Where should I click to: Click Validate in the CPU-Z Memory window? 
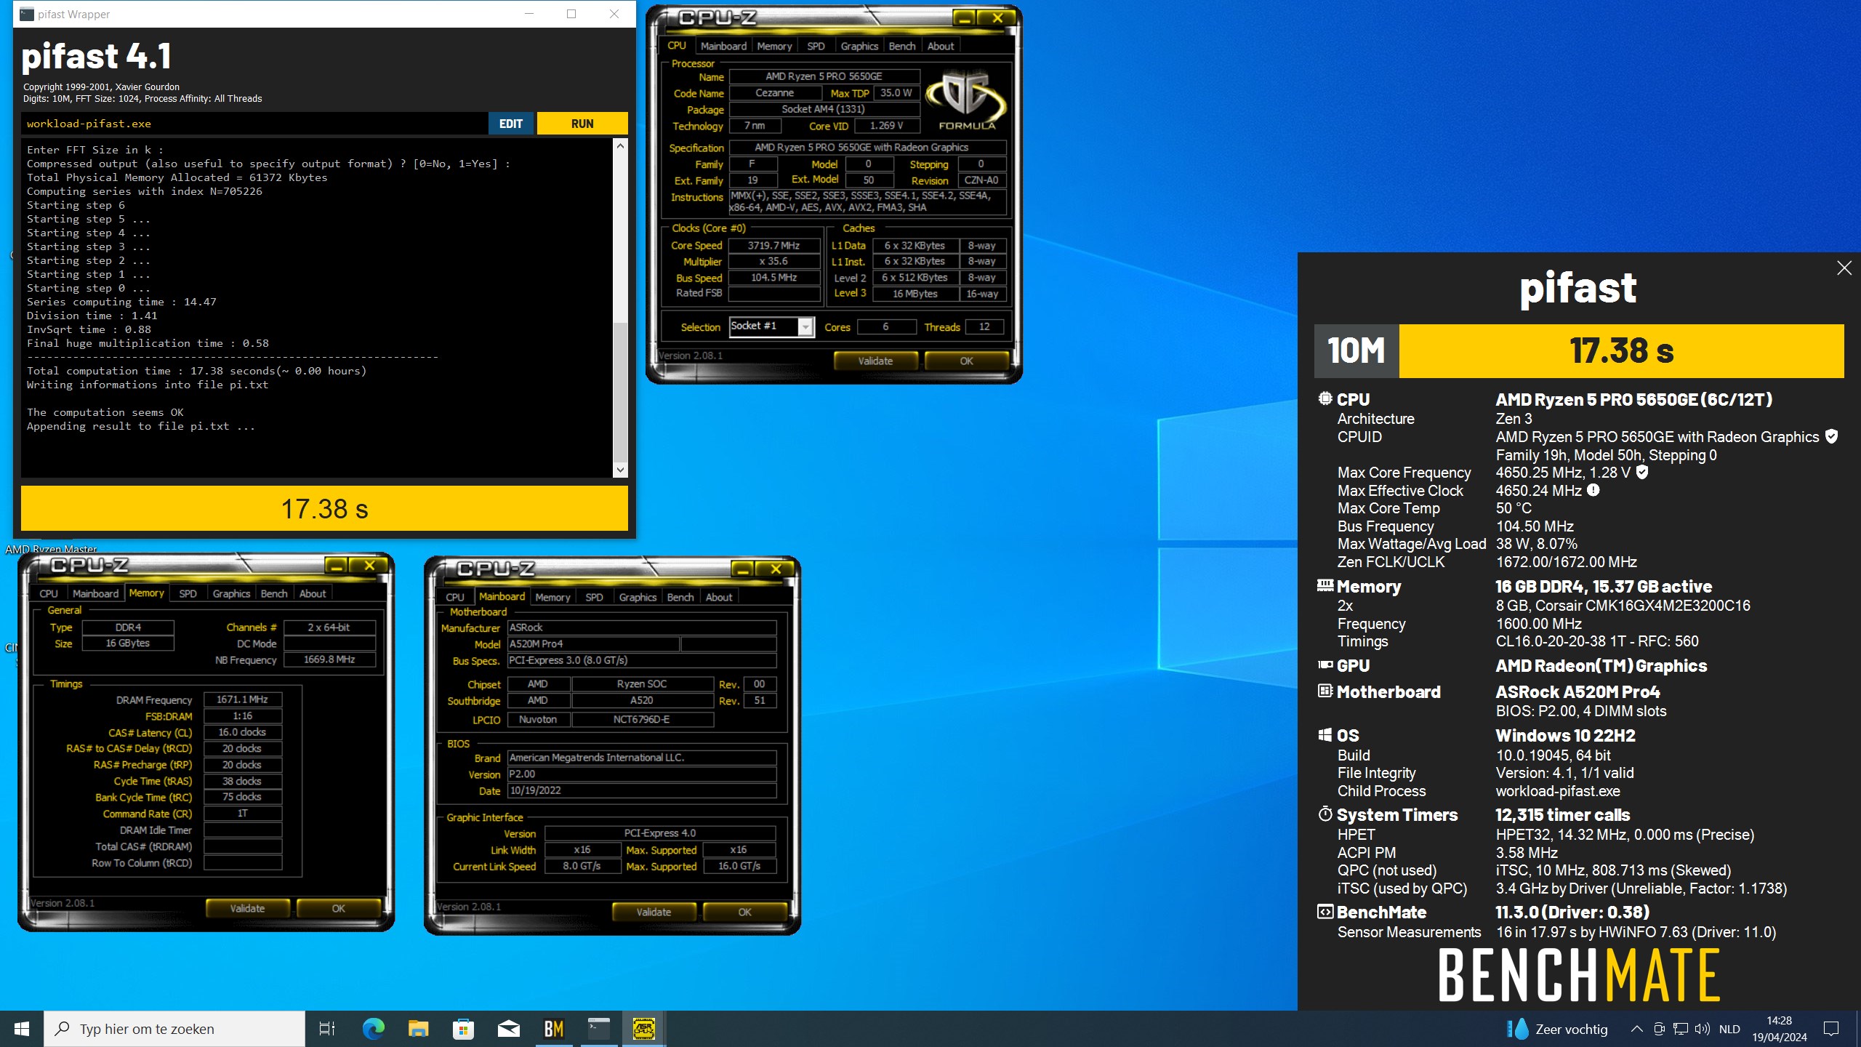pos(247,908)
